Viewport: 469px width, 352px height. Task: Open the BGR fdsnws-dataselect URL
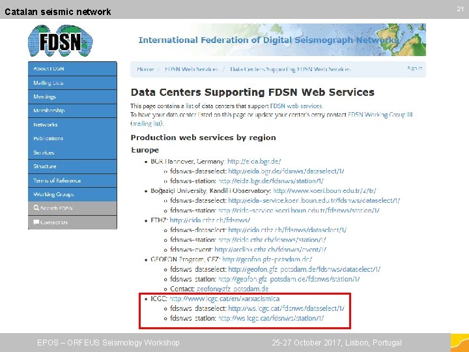click(x=286, y=171)
